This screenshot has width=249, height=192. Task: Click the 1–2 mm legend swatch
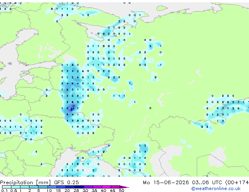click(25, 187)
